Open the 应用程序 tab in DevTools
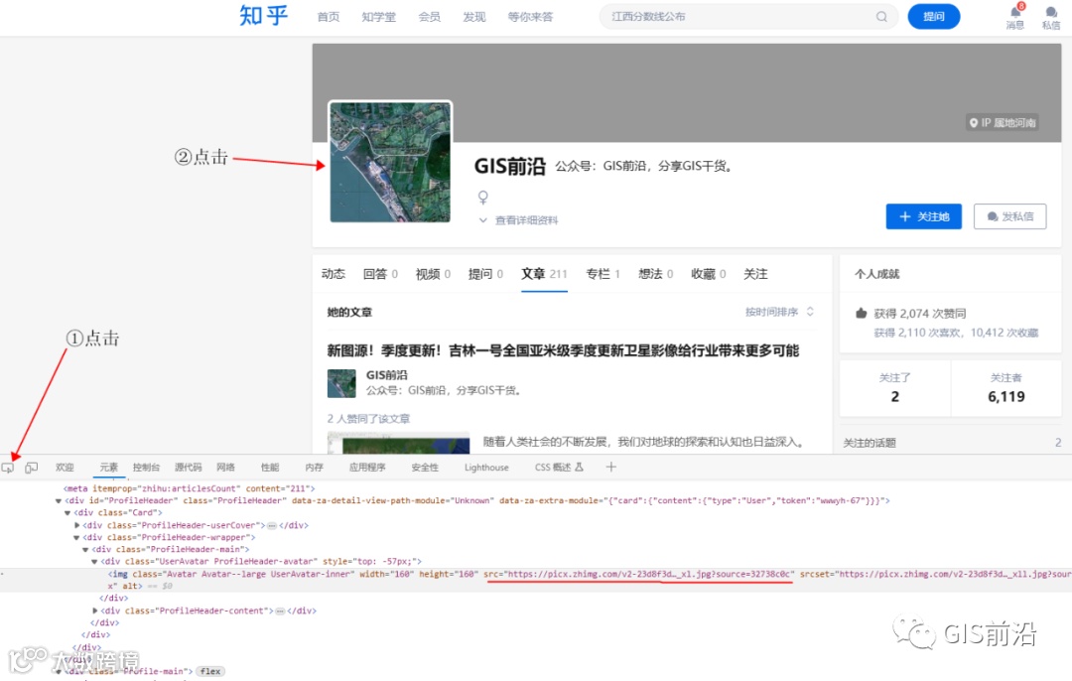 pos(367,468)
